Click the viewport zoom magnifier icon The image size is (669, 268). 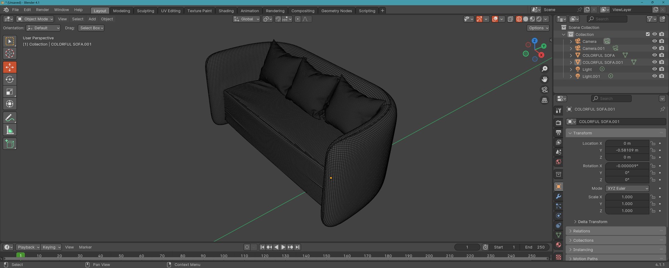[x=544, y=69]
